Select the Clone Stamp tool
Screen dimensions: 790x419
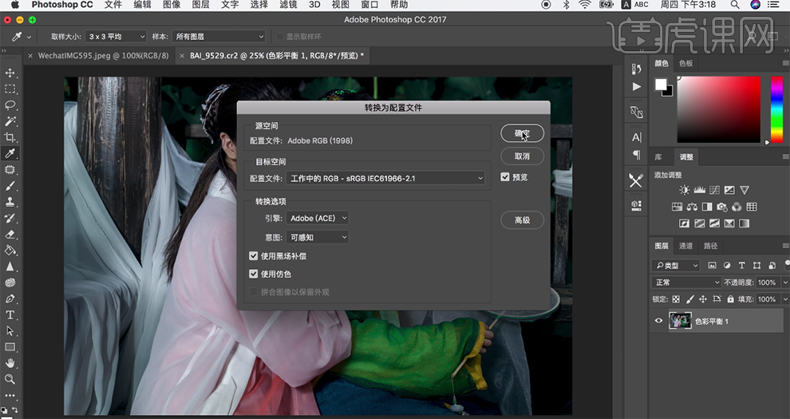(x=10, y=202)
